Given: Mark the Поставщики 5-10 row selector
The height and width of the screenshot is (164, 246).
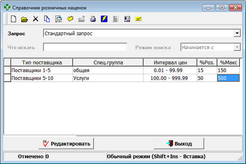Looking at the screenshot, I should tap(7, 78).
